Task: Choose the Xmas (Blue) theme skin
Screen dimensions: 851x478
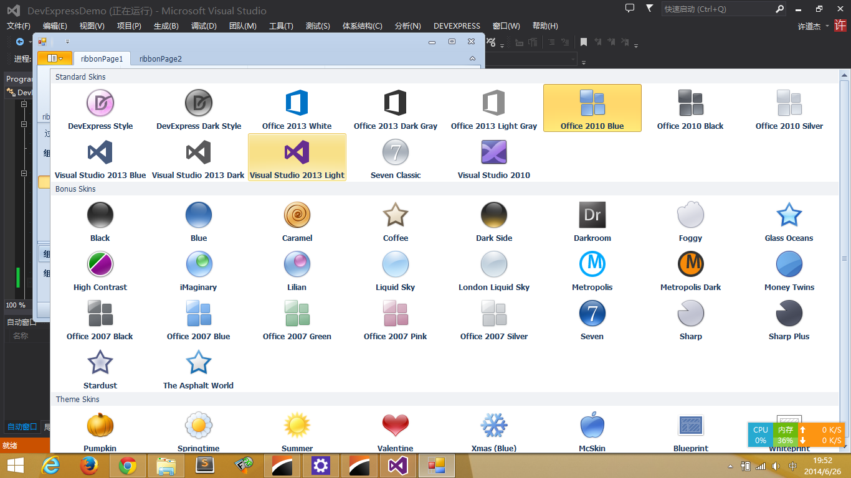Action: coord(494,430)
